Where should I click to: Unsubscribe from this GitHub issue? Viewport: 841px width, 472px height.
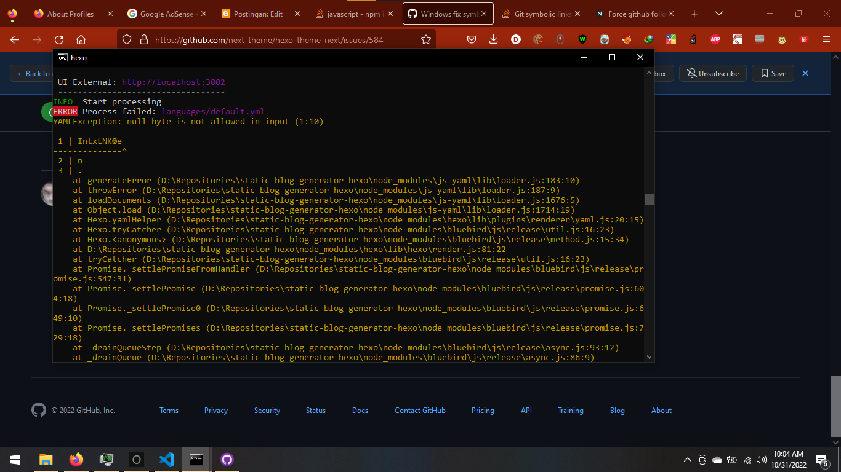coord(712,73)
